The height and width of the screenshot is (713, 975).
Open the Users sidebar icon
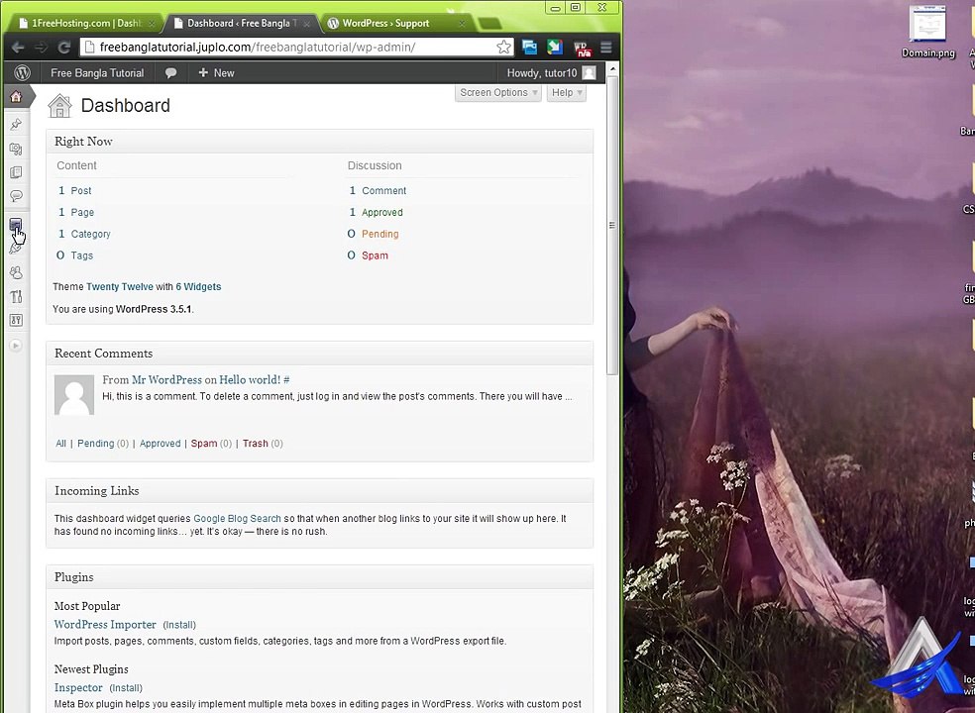tap(16, 272)
